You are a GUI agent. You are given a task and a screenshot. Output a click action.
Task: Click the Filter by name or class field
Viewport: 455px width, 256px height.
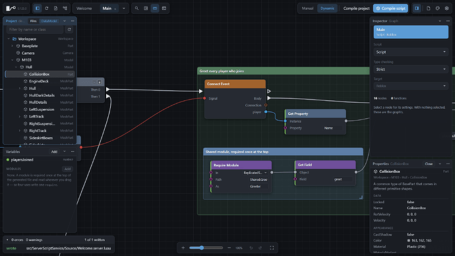[35, 29]
